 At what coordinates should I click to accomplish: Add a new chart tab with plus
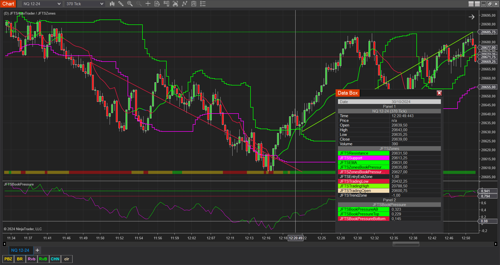[37, 250]
